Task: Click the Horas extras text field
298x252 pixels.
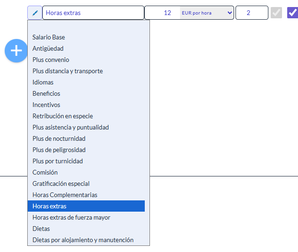Action: 93,13
